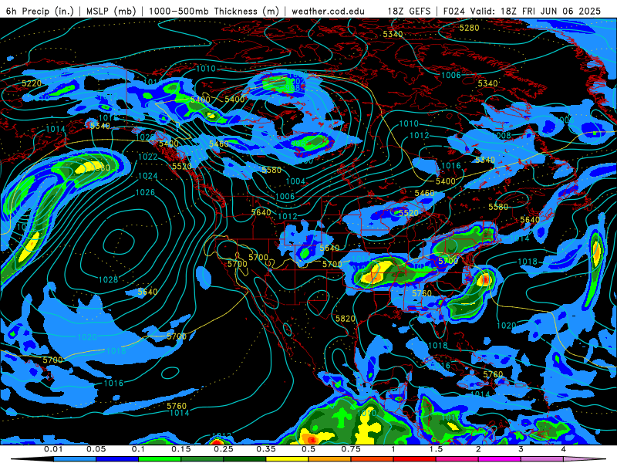Click the '18Z GEFS' model run label
617x463 pixels.
point(410,11)
